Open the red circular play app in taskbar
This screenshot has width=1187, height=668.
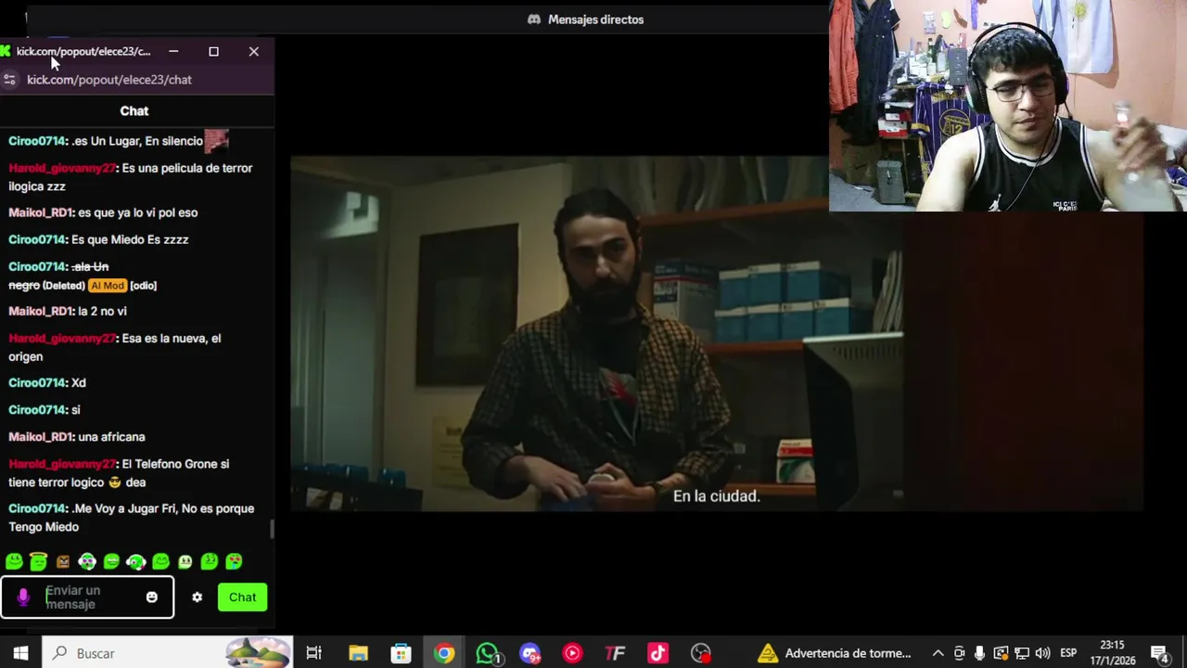pyautogui.click(x=572, y=653)
